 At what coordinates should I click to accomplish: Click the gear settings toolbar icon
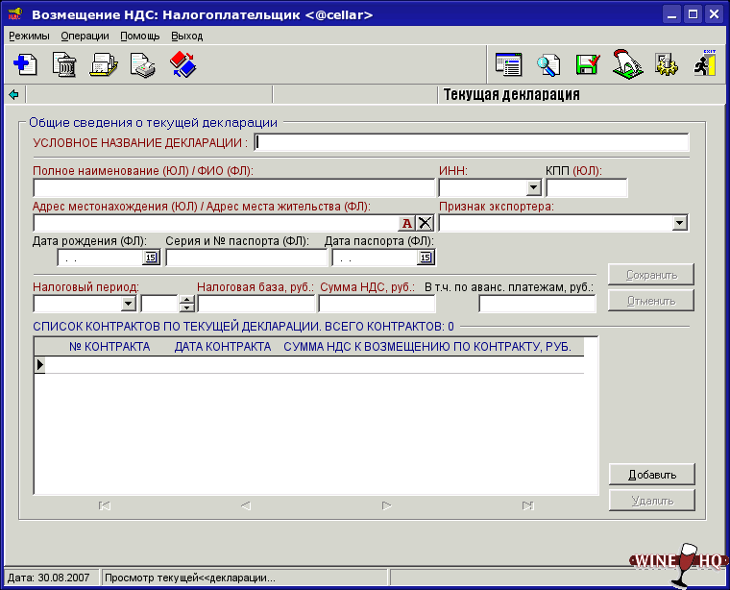coord(667,65)
